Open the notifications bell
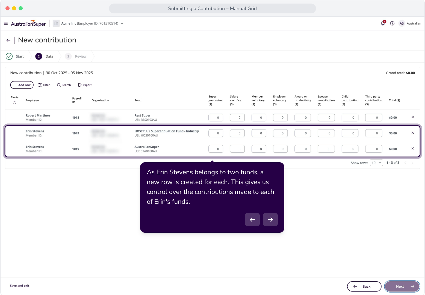The width and height of the screenshot is (425, 295). [x=383, y=23]
